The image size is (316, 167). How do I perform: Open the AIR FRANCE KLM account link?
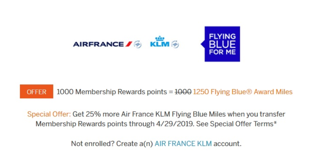(x=183, y=143)
